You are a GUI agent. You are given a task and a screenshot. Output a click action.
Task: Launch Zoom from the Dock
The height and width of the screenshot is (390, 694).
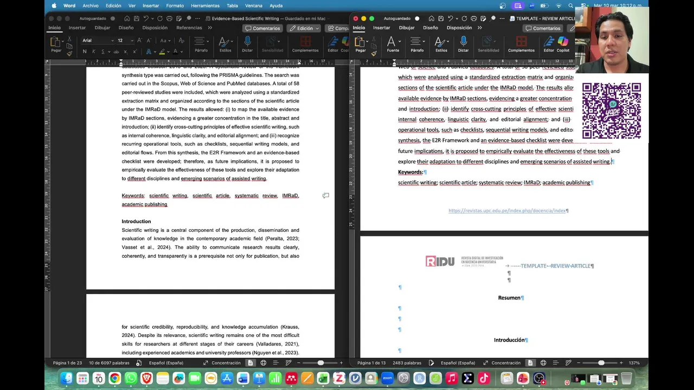[x=387, y=378]
